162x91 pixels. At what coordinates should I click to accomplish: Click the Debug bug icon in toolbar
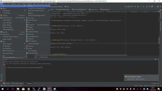point(138,7)
